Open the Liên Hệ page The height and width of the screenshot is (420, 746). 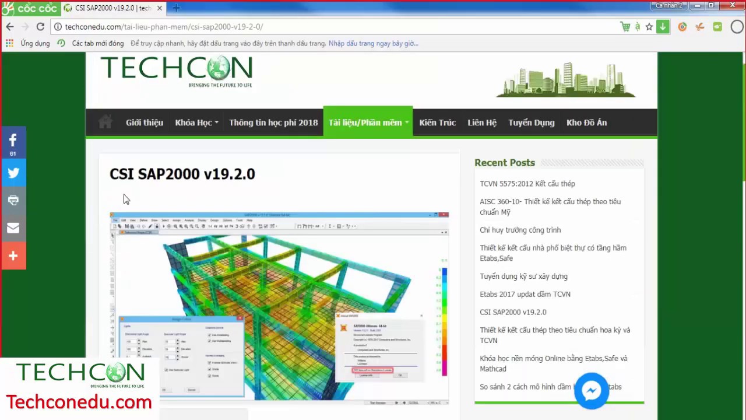coord(482,123)
